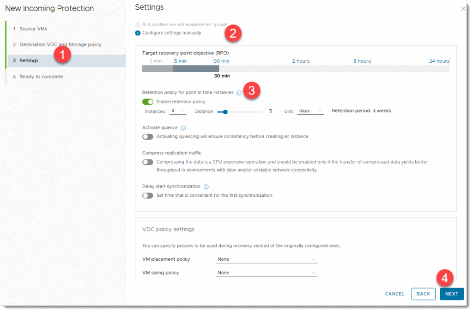Close the dialog with the X icon

tap(463, 9)
